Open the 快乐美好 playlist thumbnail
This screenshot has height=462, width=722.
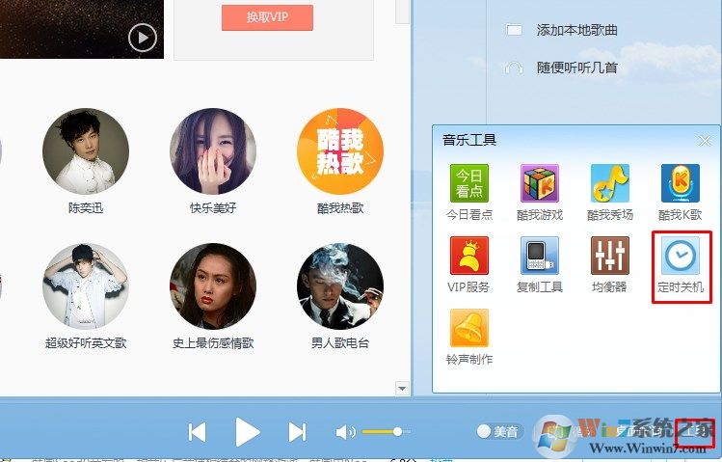(x=213, y=151)
